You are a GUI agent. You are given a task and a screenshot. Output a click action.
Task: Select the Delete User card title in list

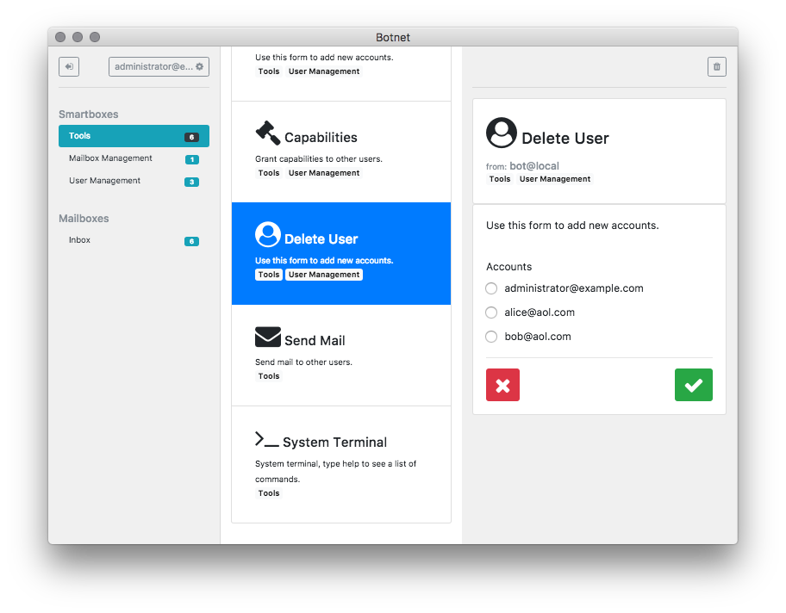coord(321,239)
